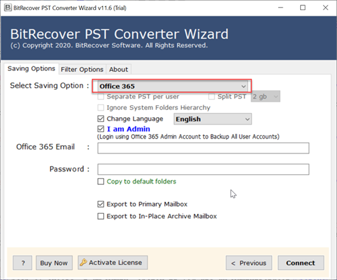Click the Copyright 2020 BitRecover Software text
This screenshot has height=280, width=337.
(109, 46)
